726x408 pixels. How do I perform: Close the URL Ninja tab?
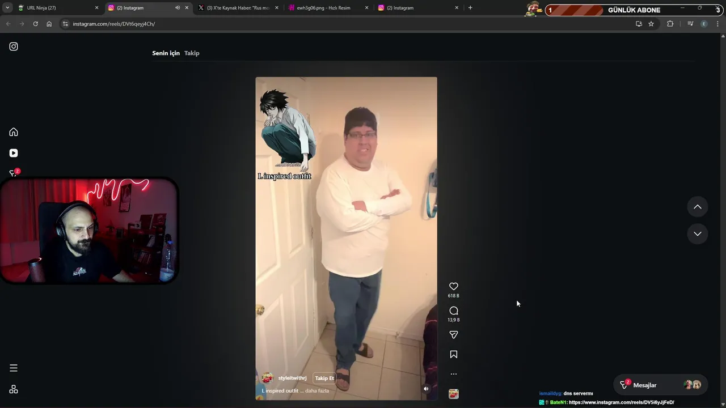click(96, 8)
